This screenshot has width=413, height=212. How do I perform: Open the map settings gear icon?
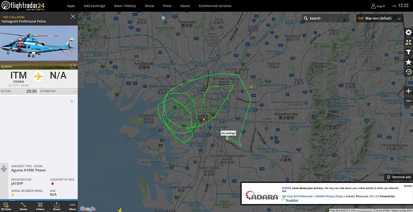[x=408, y=32]
